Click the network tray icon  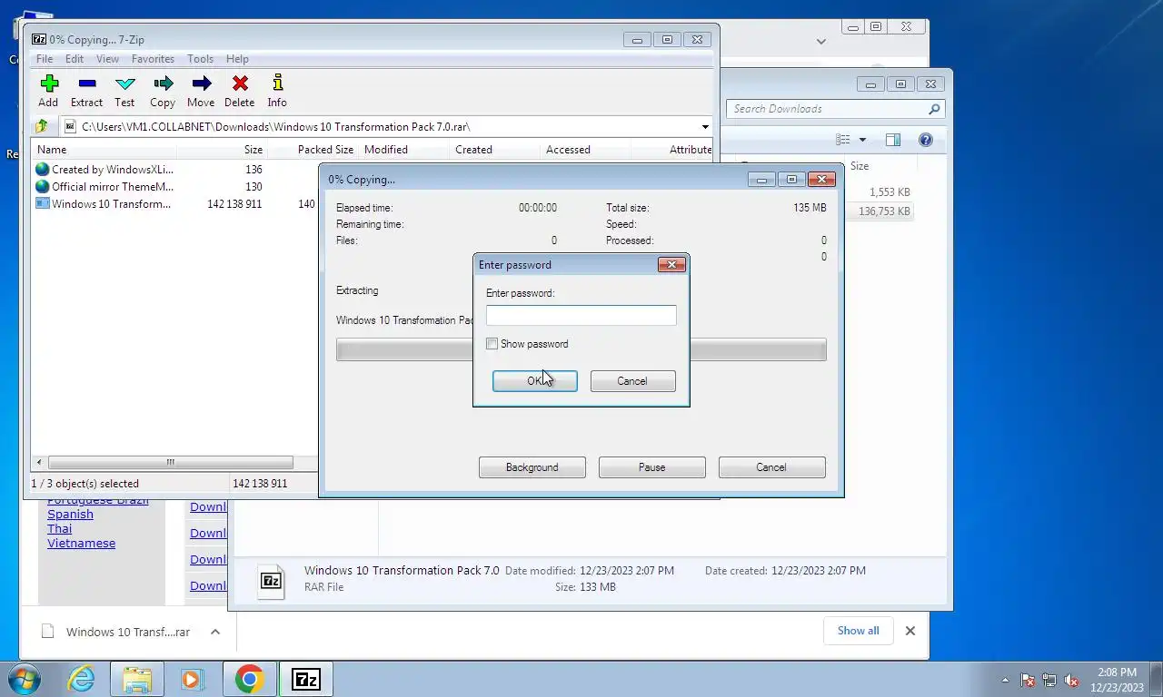[x=1049, y=680]
